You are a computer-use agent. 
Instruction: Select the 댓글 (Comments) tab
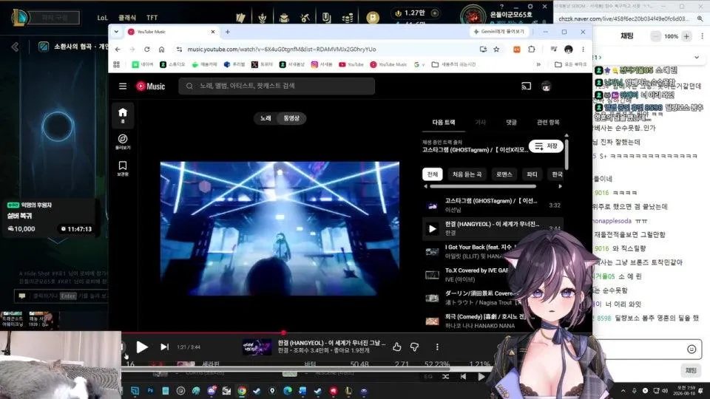click(511, 122)
